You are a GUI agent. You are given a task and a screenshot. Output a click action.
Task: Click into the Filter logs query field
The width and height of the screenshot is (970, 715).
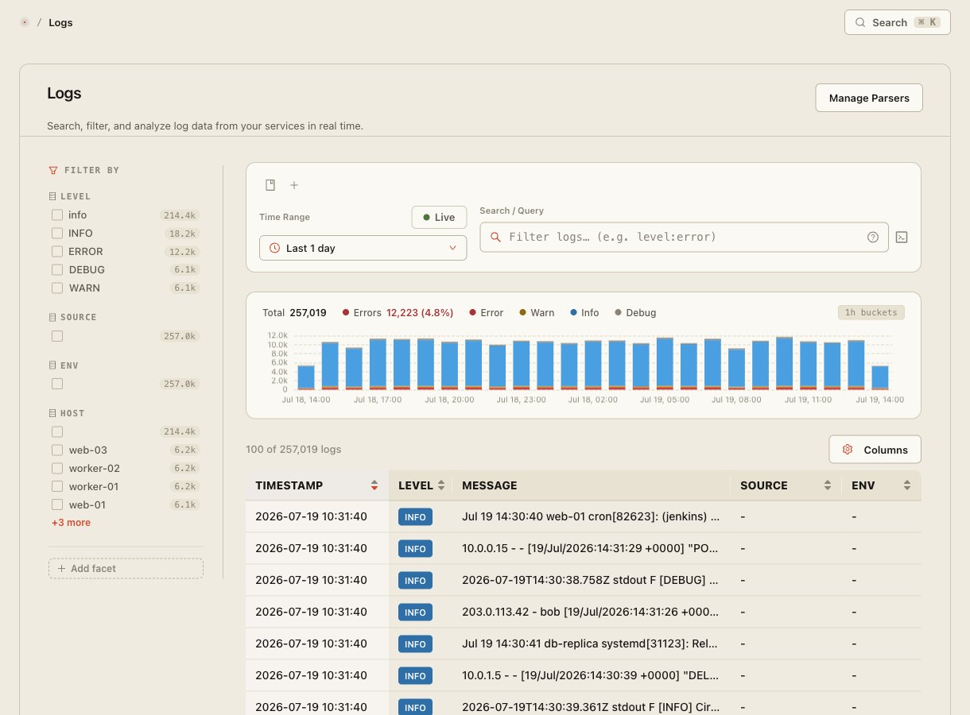coord(684,237)
